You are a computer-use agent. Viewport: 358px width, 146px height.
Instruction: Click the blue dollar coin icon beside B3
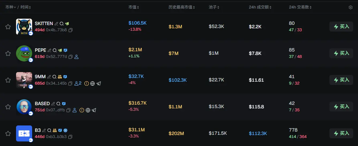65,131
